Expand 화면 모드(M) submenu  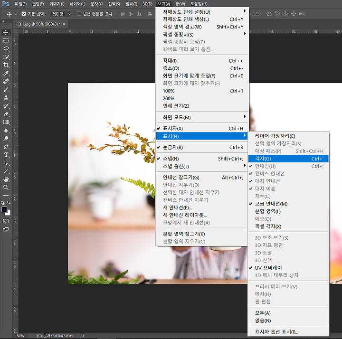202,117
